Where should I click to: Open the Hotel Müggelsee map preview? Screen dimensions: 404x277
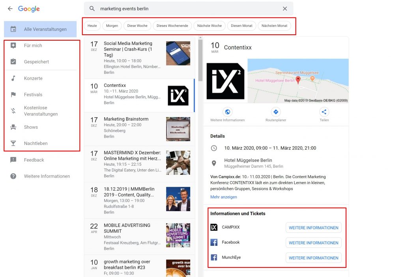298,81
